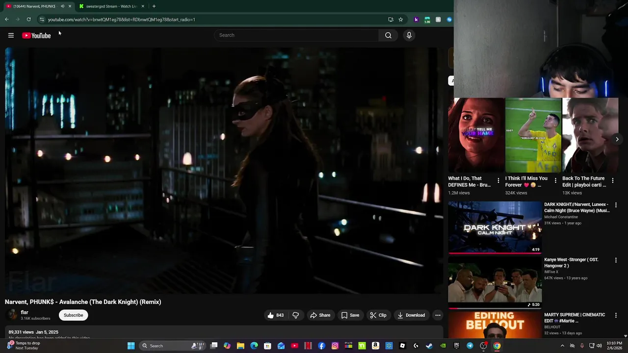The image size is (628, 353).
Task: Play the What I Do That DEFINES Me short
Action: coord(476,135)
